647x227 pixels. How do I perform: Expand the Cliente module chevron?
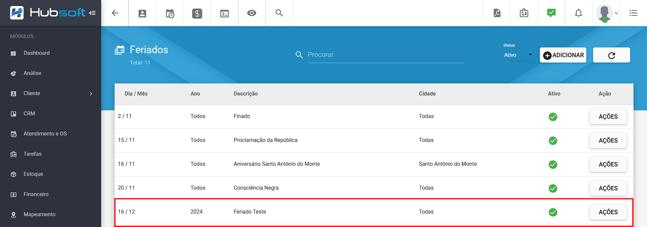pyautogui.click(x=91, y=93)
